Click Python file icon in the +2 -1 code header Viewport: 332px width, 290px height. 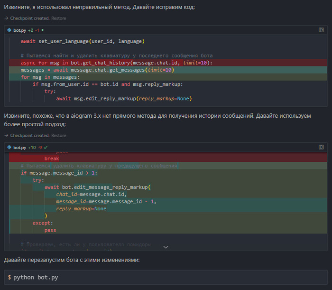pos(9,30)
